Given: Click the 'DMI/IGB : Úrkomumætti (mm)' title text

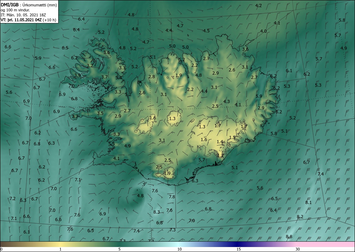Looking at the screenshot, I should pos(29,5).
